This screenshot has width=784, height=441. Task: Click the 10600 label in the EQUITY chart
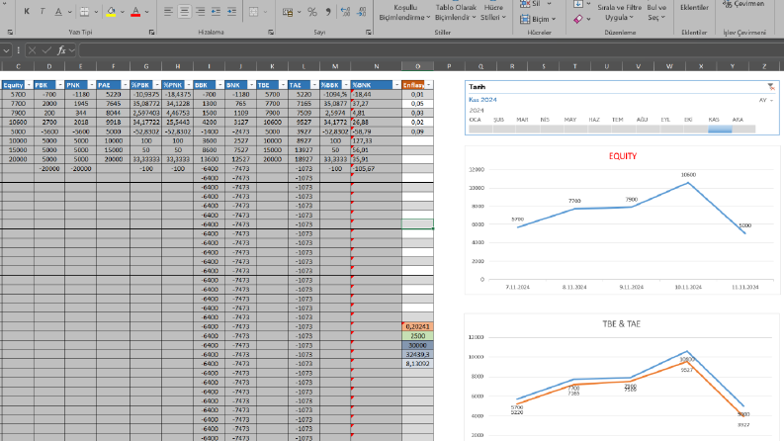pos(688,175)
